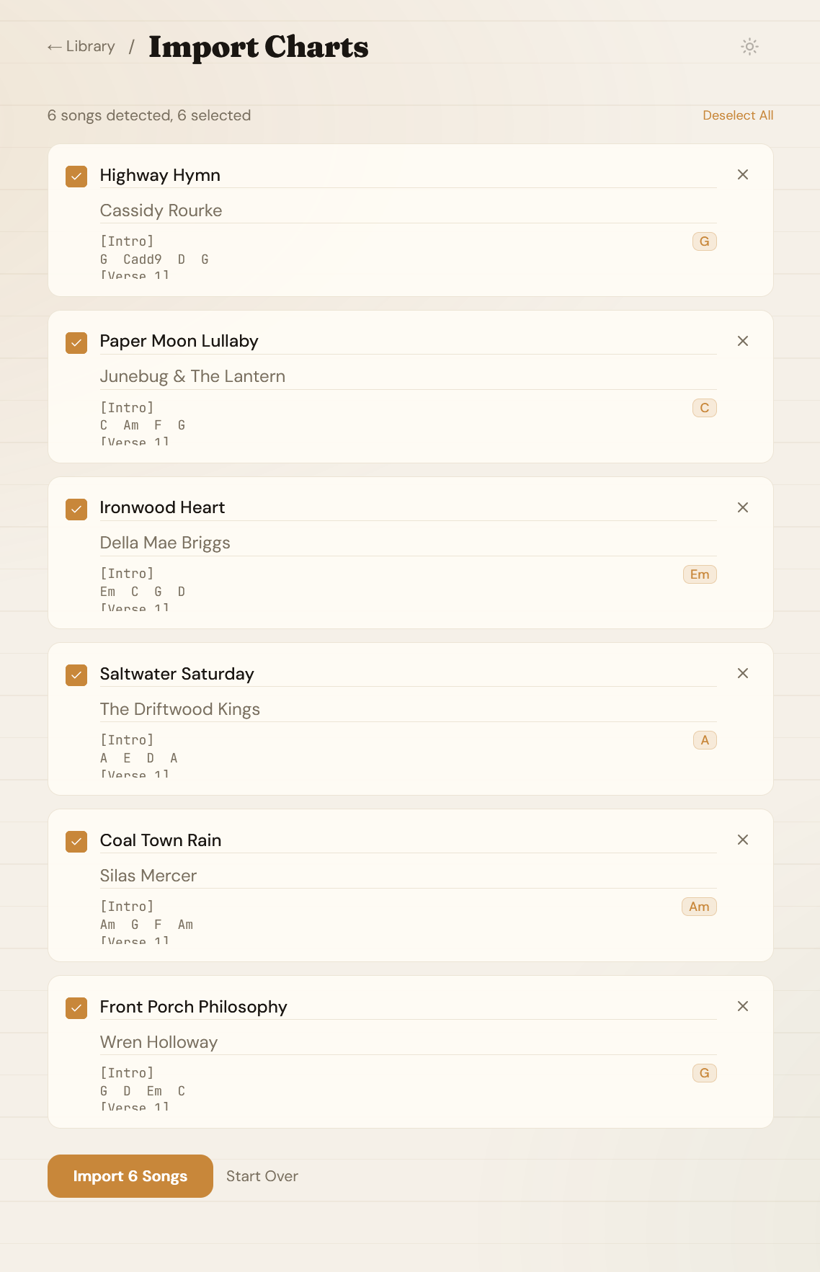Remove the Highway Hymn song card

pos(743,175)
